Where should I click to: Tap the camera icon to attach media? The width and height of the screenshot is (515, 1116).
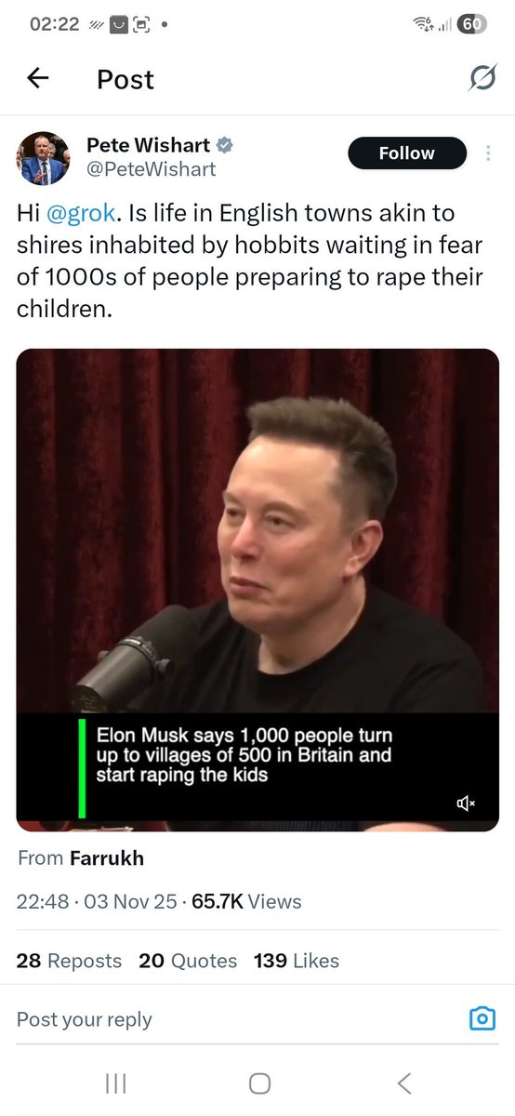(482, 1018)
